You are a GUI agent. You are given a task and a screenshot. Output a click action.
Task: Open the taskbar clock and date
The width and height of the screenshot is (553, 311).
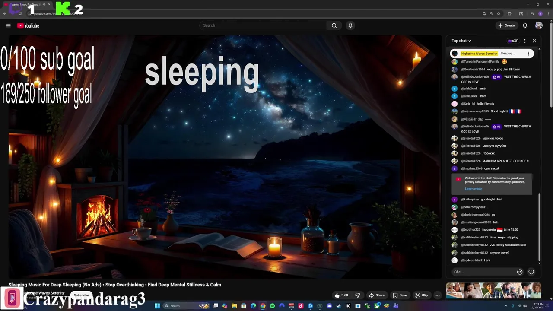pos(537,306)
